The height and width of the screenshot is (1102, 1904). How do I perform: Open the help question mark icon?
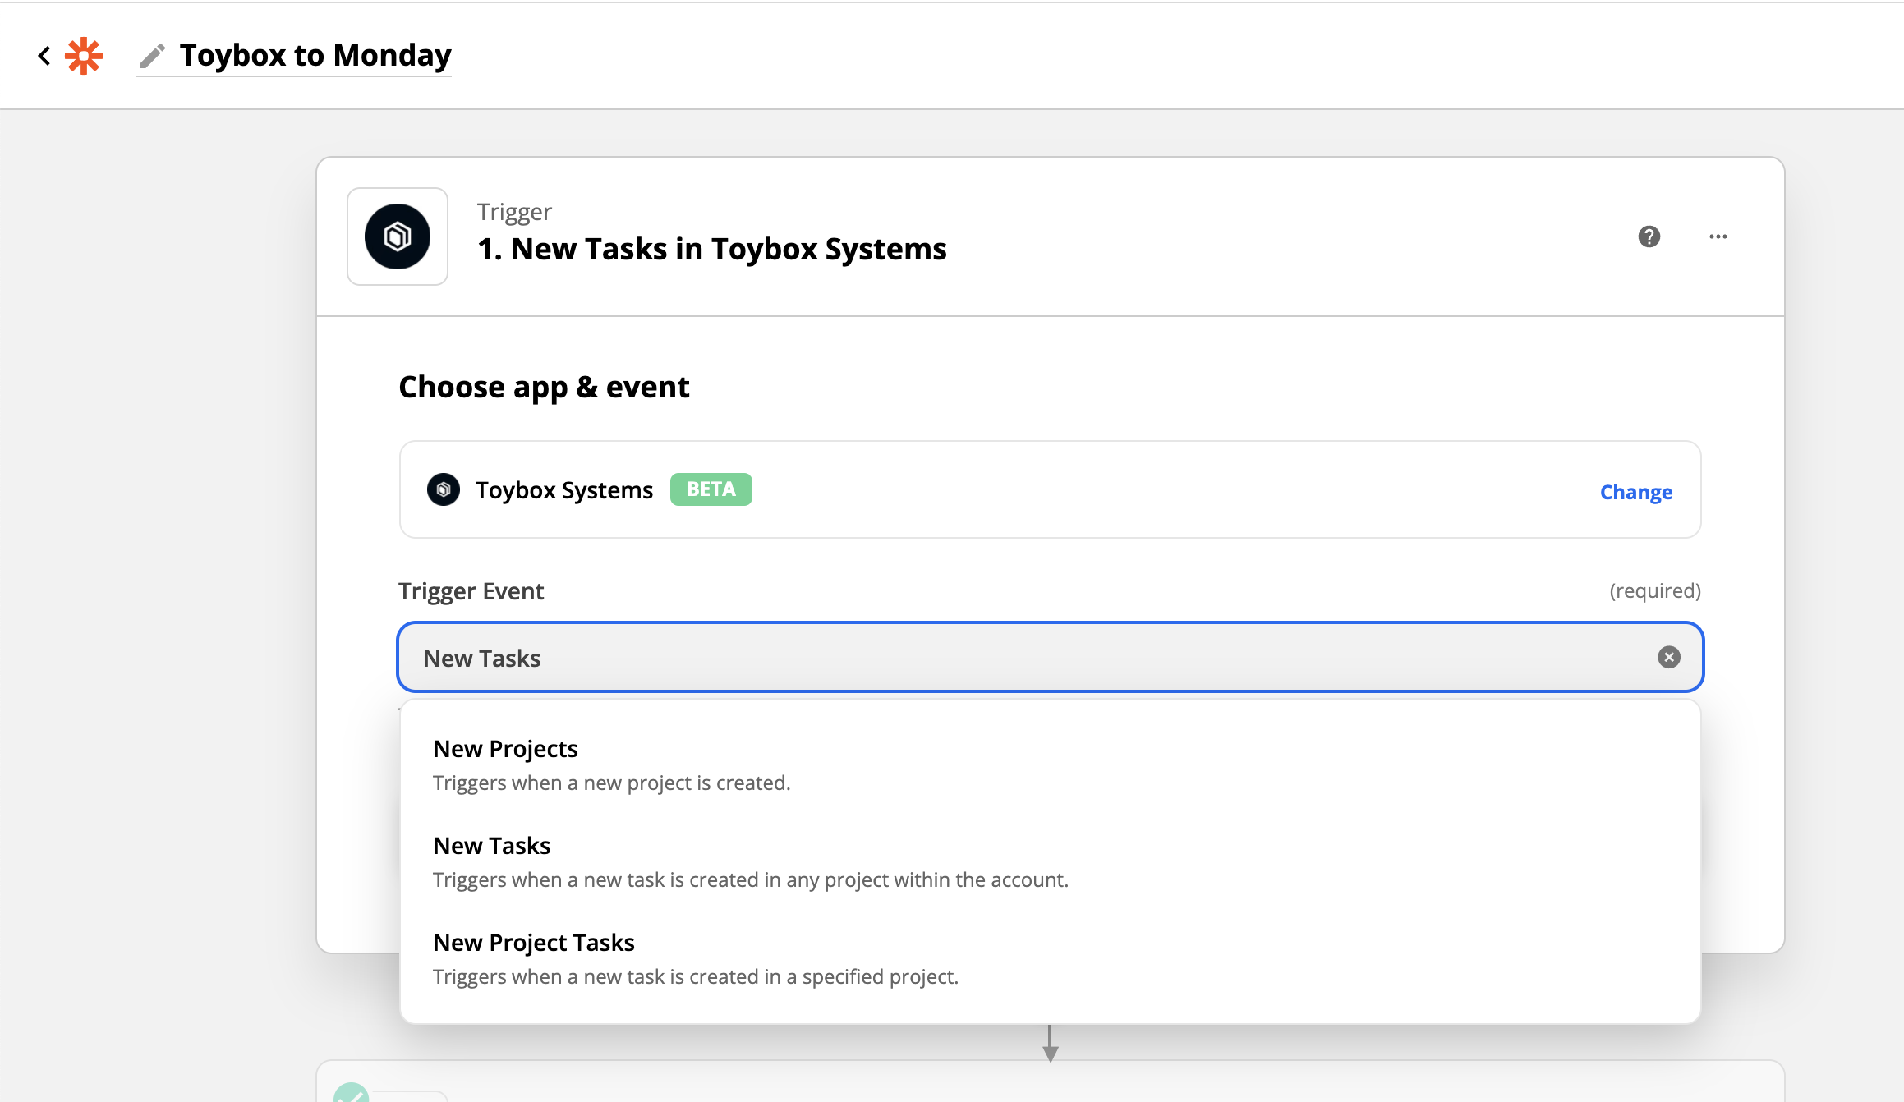[x=1649, y=236]
